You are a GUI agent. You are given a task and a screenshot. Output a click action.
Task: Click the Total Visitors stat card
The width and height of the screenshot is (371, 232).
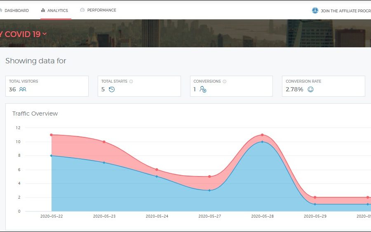coord(47,86)
